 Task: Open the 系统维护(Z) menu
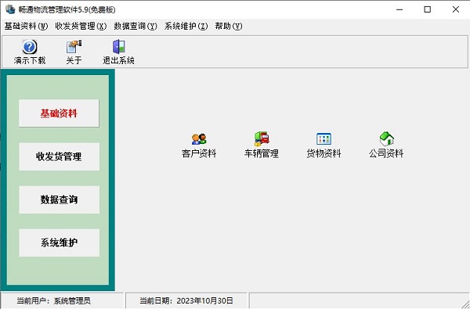click(x=186, y=27)
